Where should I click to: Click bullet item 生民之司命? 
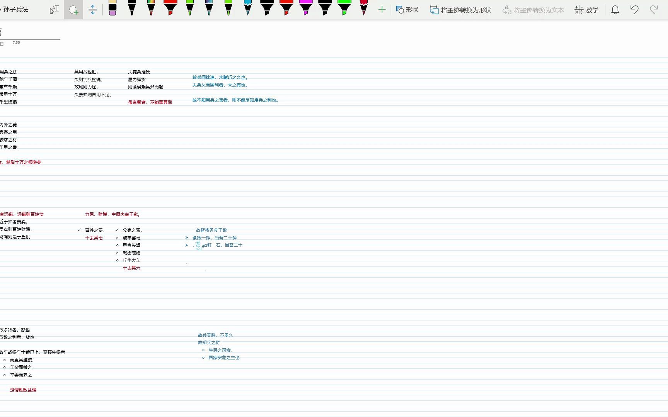coord(221,350)
